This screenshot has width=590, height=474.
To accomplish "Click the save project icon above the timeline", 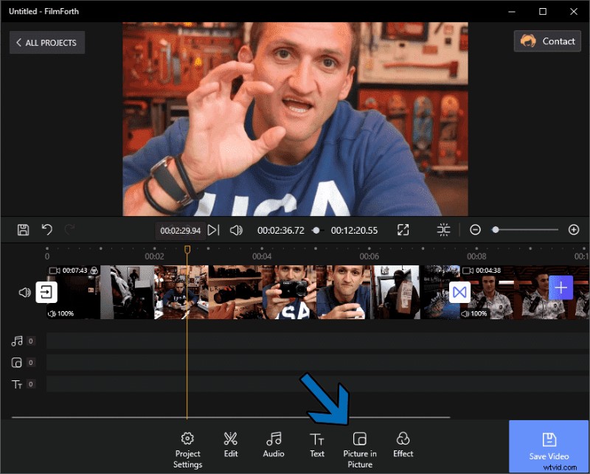I will coord(22,230).
